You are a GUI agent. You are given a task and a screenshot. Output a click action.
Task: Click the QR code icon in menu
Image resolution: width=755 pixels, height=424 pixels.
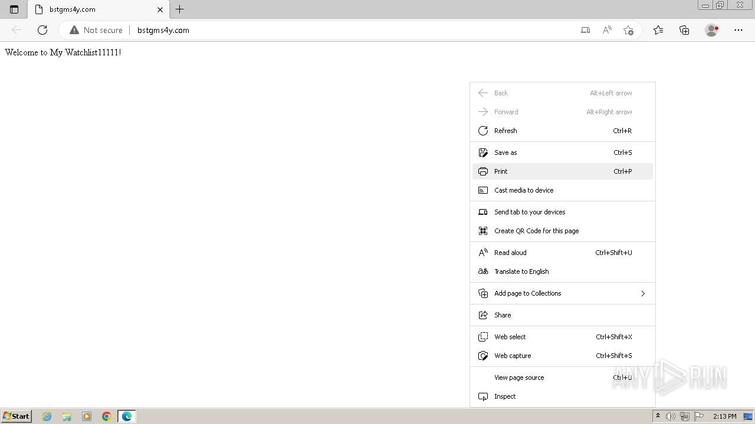(x=483, y=231)
